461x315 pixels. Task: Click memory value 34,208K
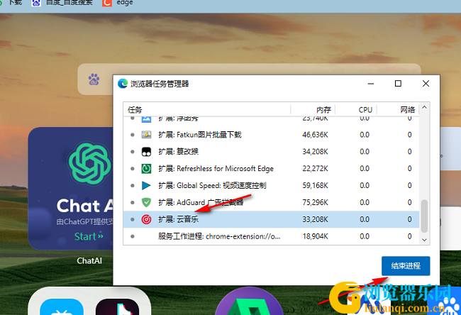coord(315,152)
